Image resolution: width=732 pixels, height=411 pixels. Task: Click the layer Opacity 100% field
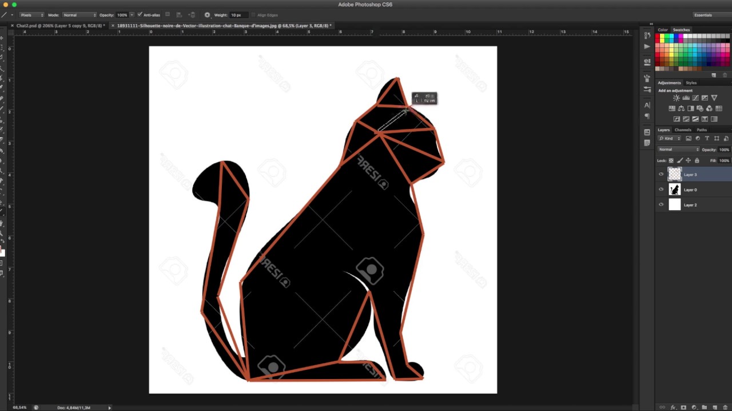pyautogui.click(x=724, y=150)
